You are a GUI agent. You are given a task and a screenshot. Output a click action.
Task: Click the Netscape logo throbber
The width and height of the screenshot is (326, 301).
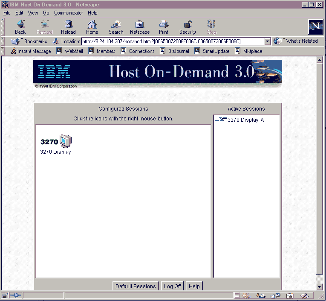(x=315, y=27)
